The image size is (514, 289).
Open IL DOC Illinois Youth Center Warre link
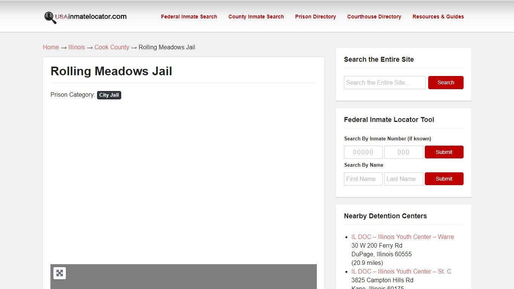click(403, 237)
